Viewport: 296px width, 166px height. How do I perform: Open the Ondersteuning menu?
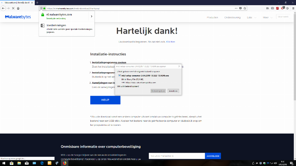coord(232,17)
